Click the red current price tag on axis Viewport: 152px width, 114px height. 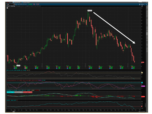pyautogui.click(x=142, y=62)
